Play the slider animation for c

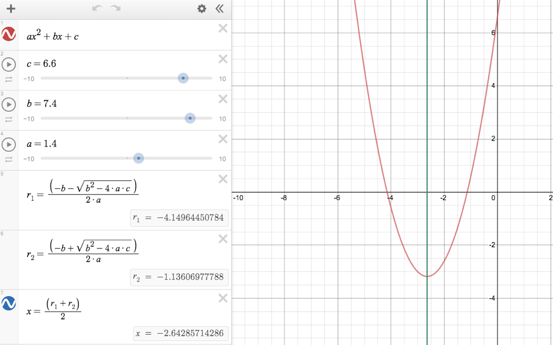[9, 64]
